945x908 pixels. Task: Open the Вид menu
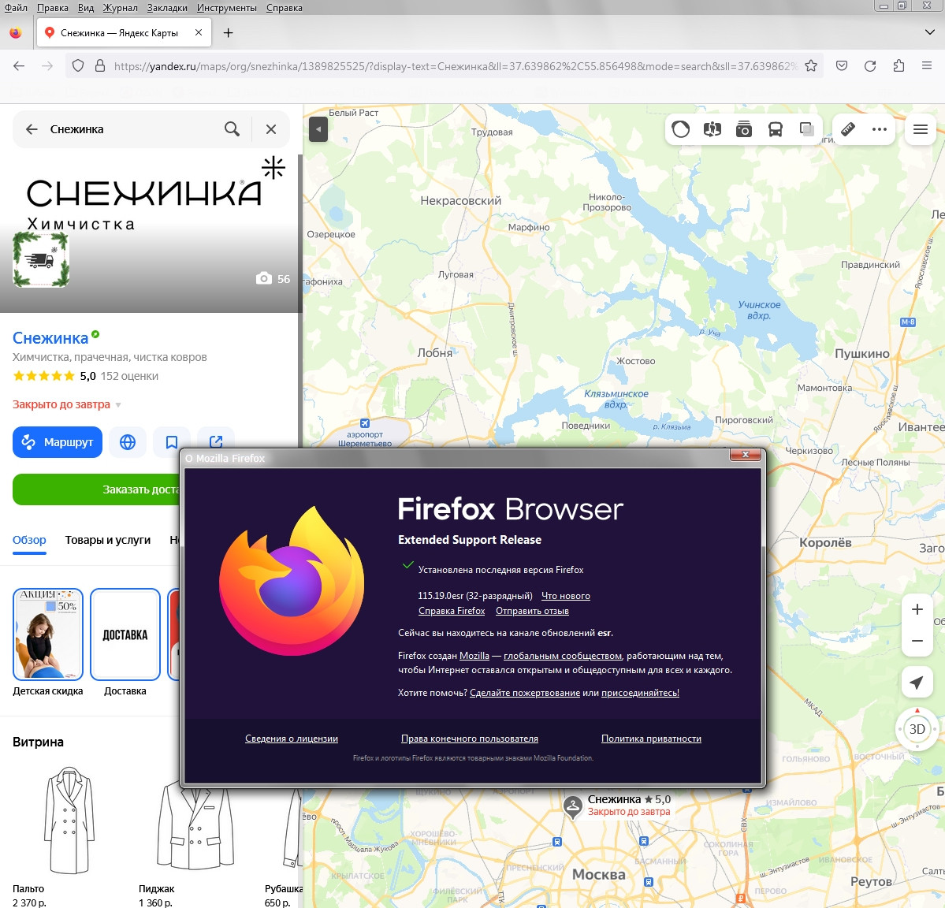tap(86, 8)
